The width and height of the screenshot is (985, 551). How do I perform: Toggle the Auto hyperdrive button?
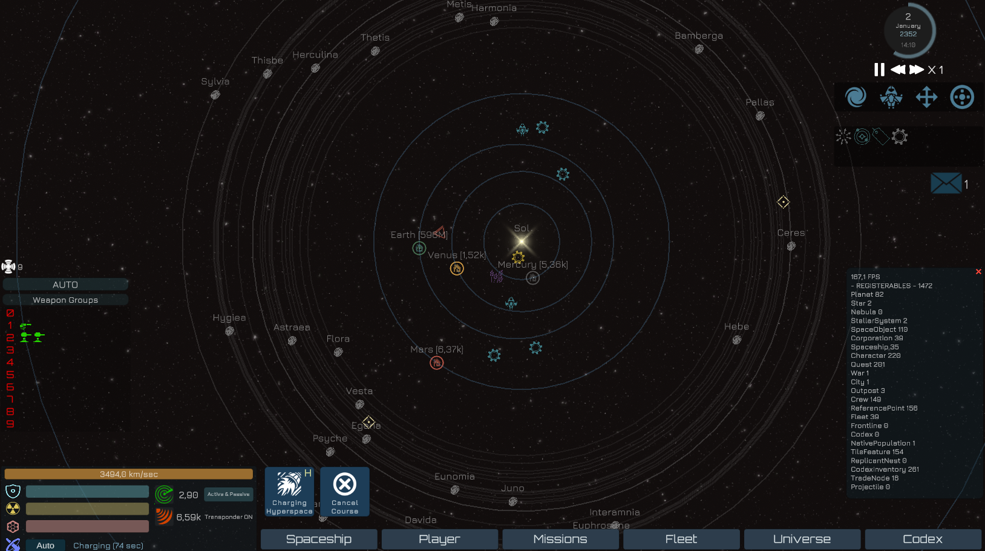coord(45,545)
